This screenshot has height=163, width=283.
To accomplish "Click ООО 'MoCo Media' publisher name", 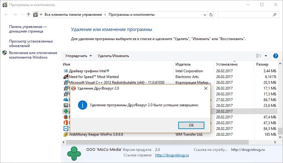I will point(104,149).
